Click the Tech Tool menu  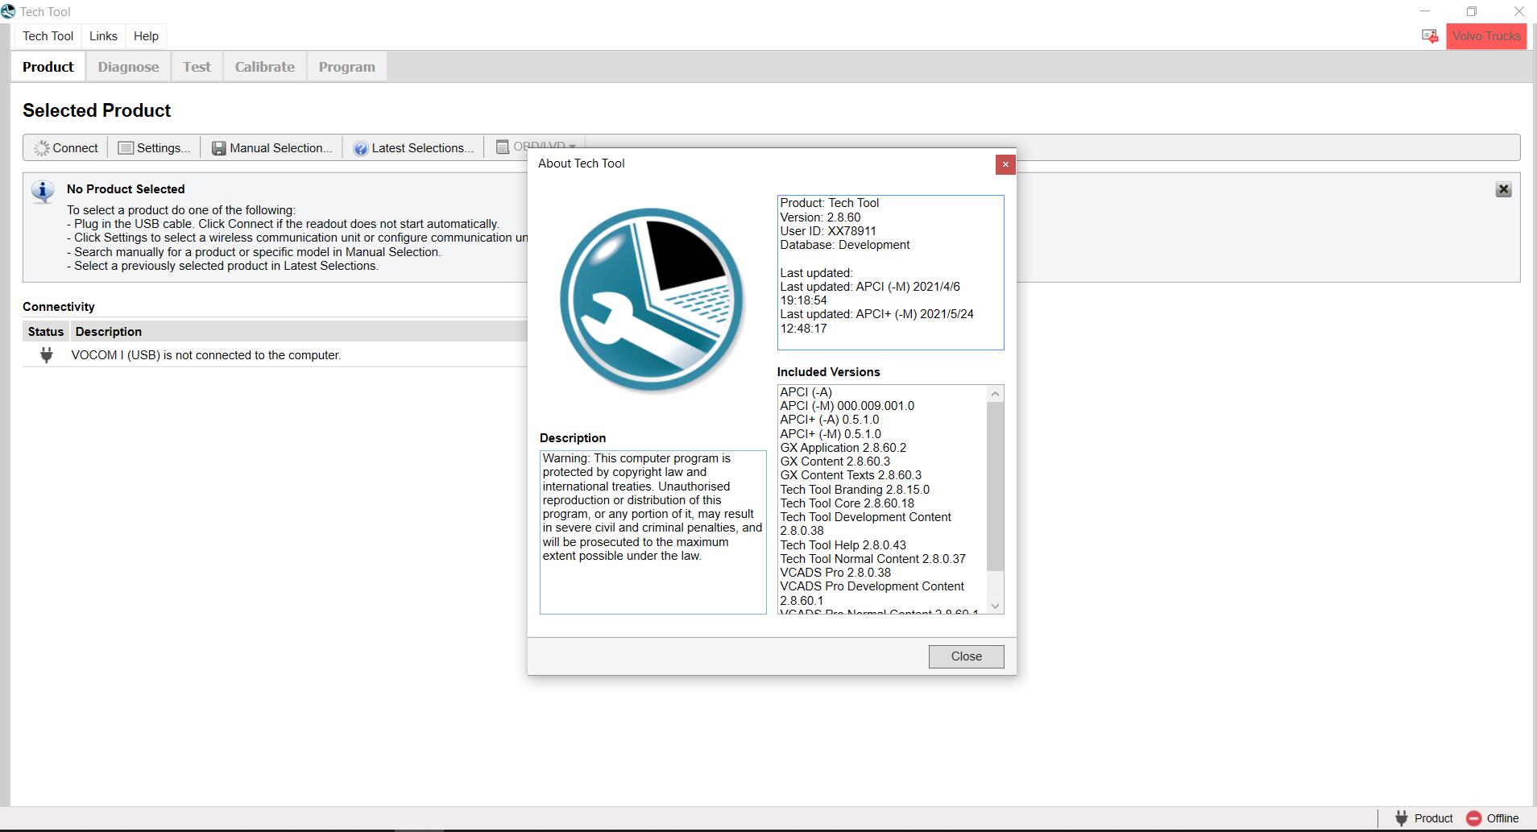(47, 35)
